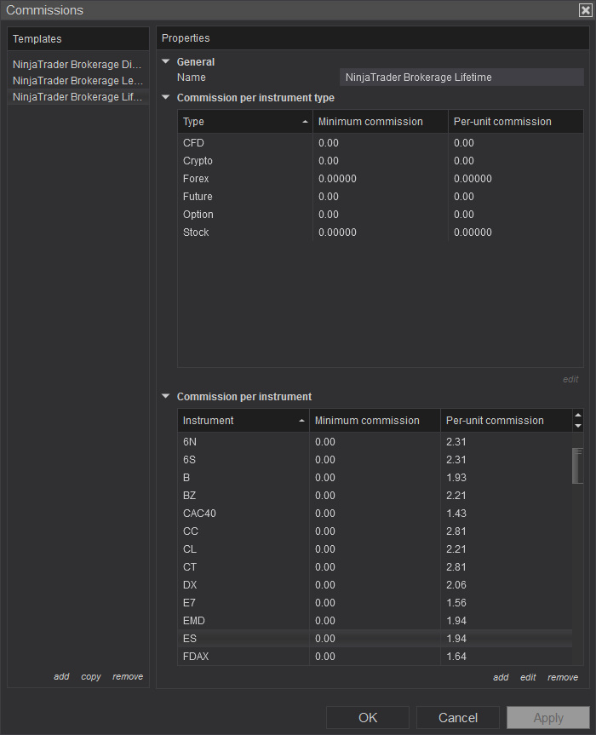Click edit below instrument commission table

pyautogui.click(x=528, y=677)
